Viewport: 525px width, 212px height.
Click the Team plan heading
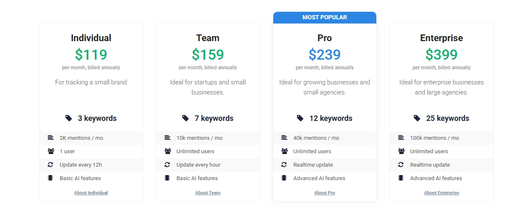[208, 38]
